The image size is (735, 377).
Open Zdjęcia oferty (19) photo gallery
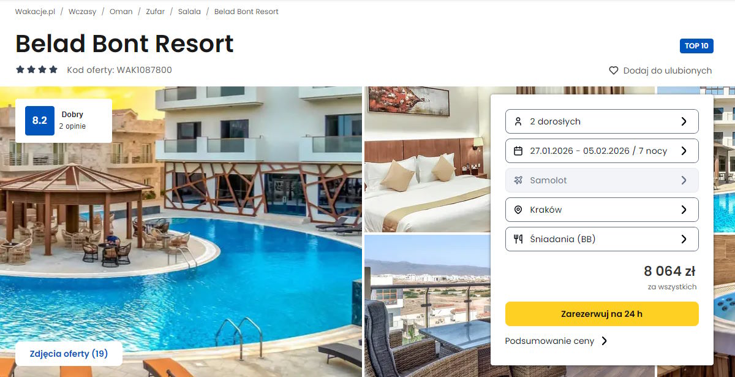point(69,354)
